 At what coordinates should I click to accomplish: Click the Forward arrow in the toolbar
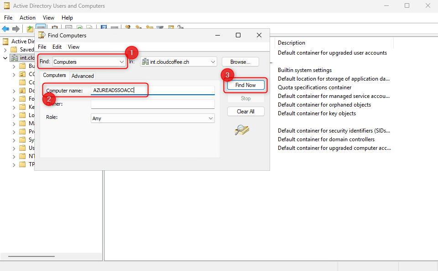[16, 29]
